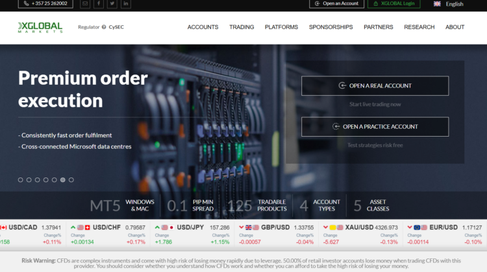Open the TRADING menu item
Screen dimensions: 487x272
click(x=242, y=27)
